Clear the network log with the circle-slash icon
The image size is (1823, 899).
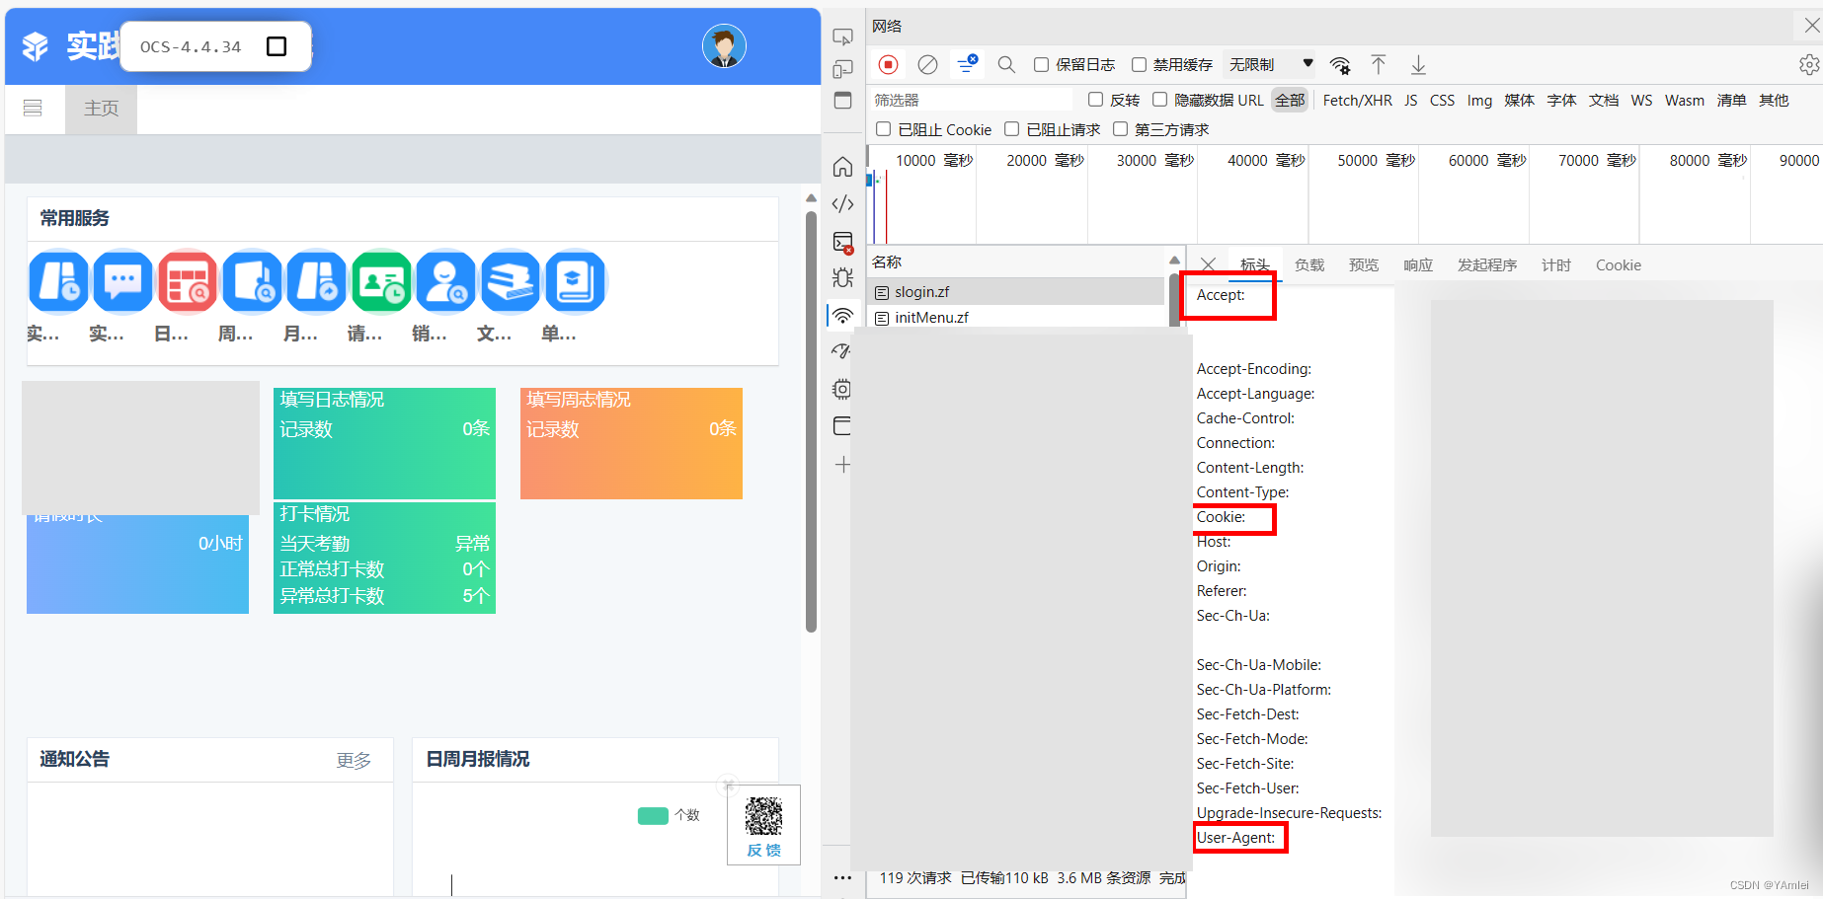pos(927,64)
